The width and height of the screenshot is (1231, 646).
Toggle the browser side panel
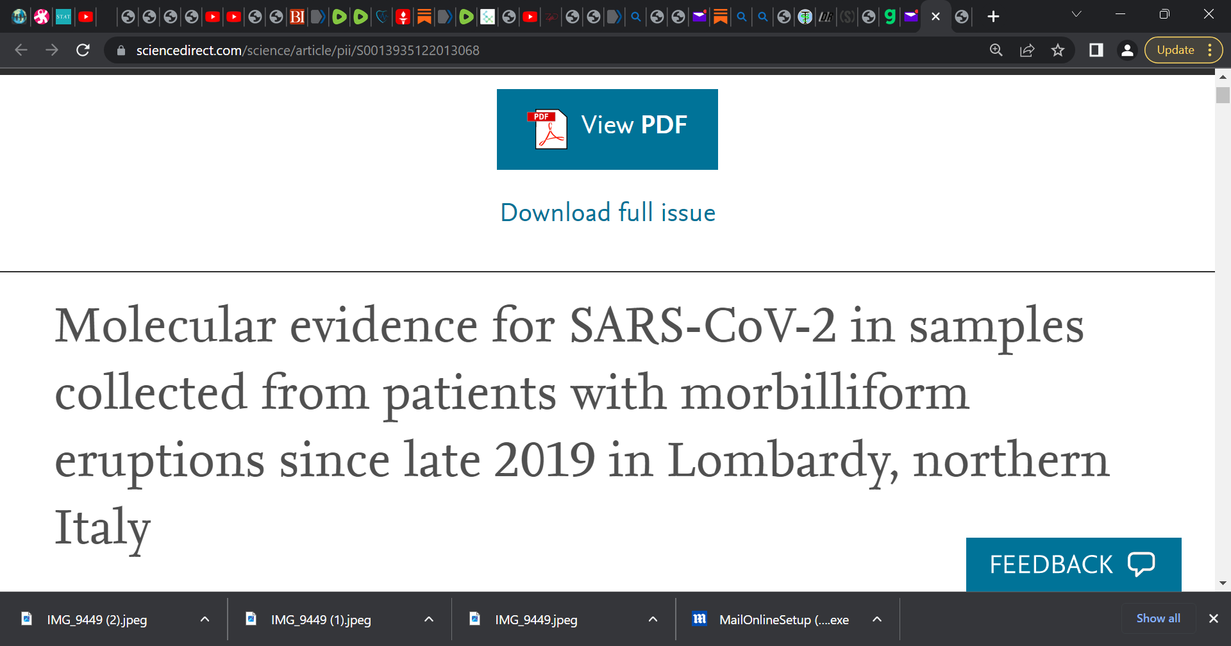[x=1096, y=50]
